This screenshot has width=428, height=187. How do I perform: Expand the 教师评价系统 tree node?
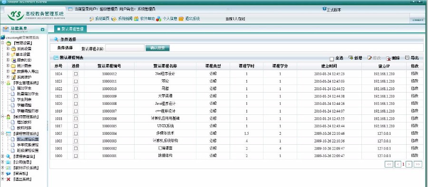pyautogui.click(x=2, y=168)
